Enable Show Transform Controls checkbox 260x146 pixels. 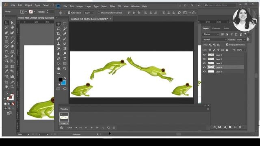(x=99, y=13)
